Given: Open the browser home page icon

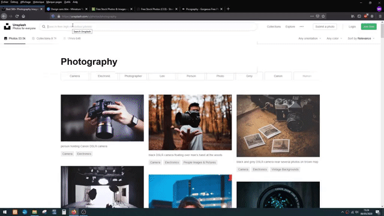Looking at the screenshot, I should point(23,16).
